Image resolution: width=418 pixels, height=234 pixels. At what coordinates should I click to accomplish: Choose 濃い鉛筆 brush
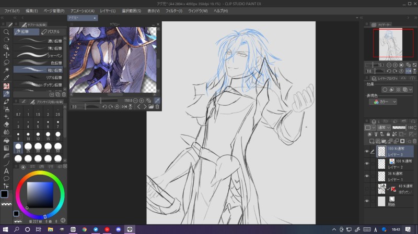pyautogui.click(x=38, y=41)
